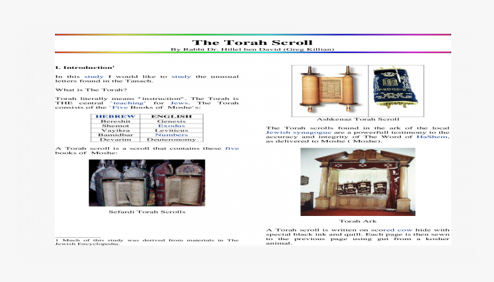Select the 'Deuteronomy' table cell

click(x=171, y=140)
